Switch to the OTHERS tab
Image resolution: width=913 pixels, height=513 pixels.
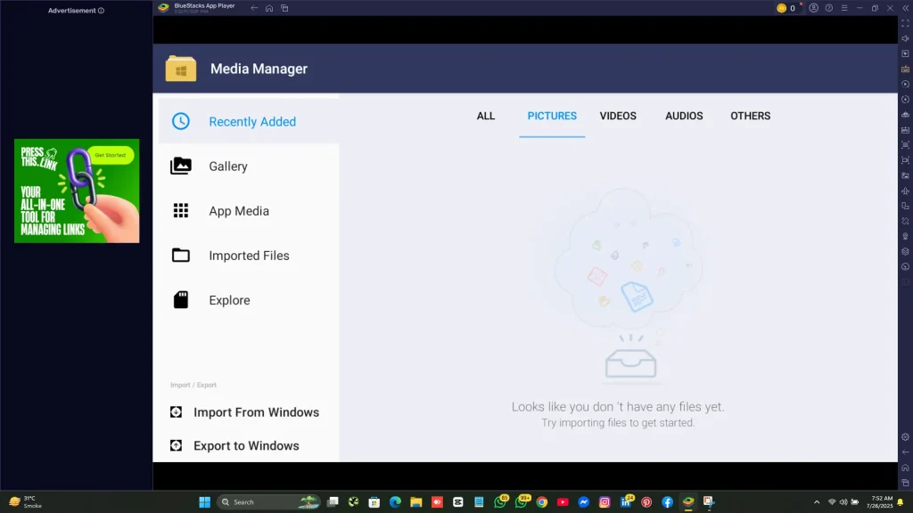tap(750, 116)
